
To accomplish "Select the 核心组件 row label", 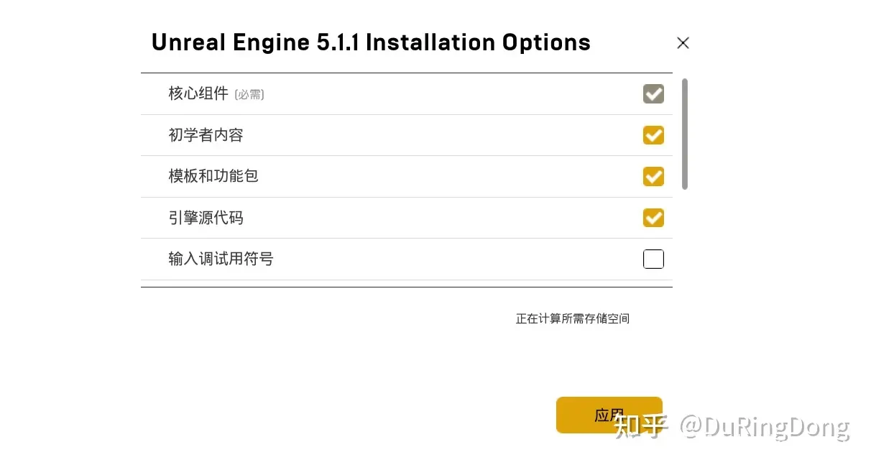I will [198, 93].
